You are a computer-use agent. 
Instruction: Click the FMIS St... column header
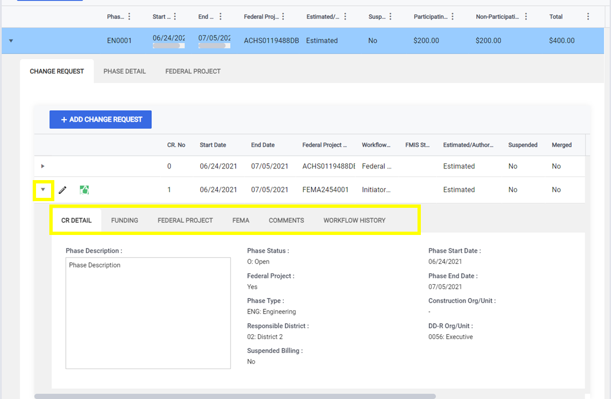[x=417, y=145]
